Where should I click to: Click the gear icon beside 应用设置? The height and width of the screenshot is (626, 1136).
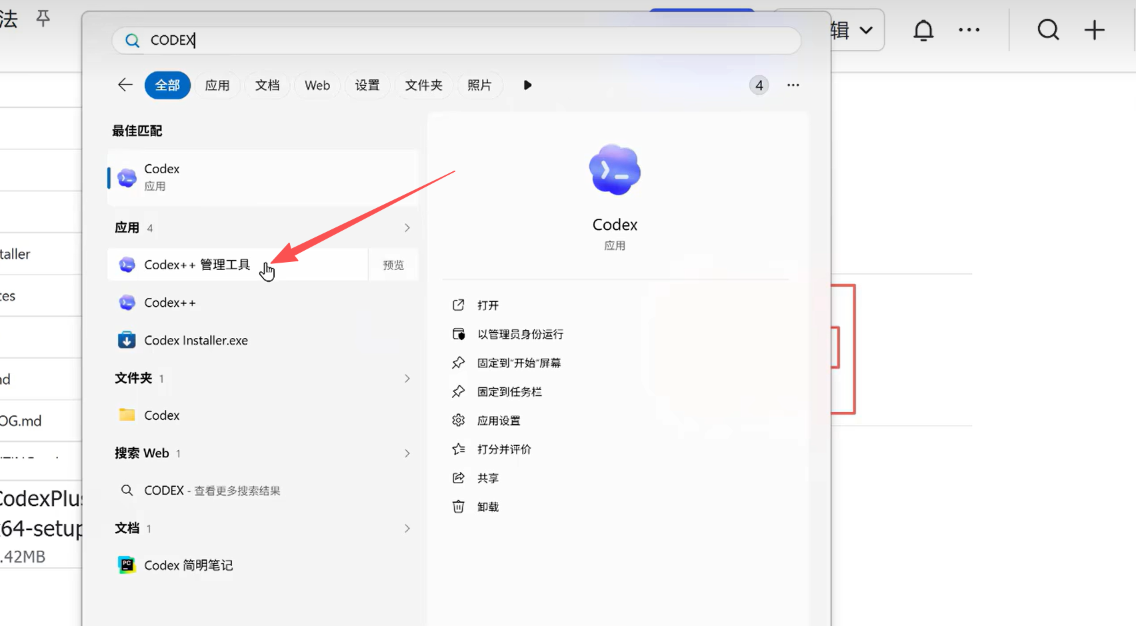[458, 421]
